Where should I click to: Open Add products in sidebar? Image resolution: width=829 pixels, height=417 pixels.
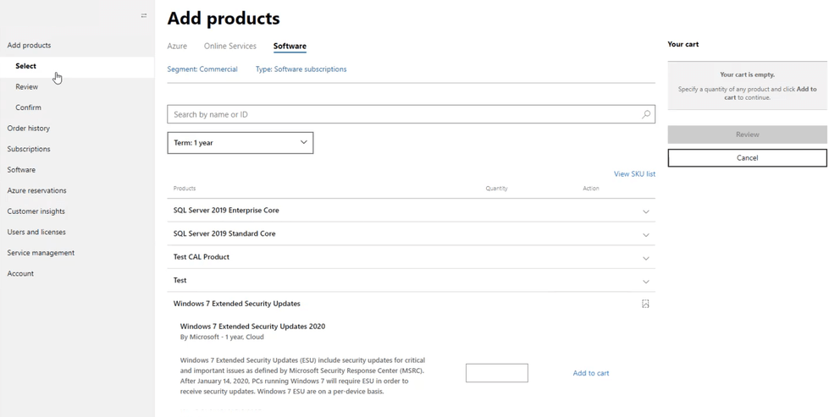point(29,46)
